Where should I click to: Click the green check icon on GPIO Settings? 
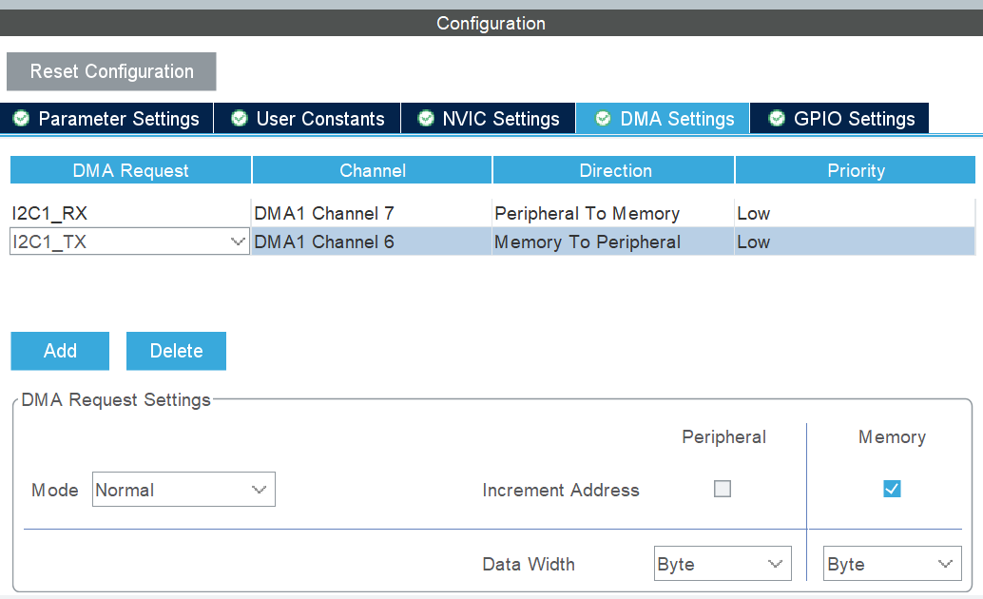click(x=778, y=119)
